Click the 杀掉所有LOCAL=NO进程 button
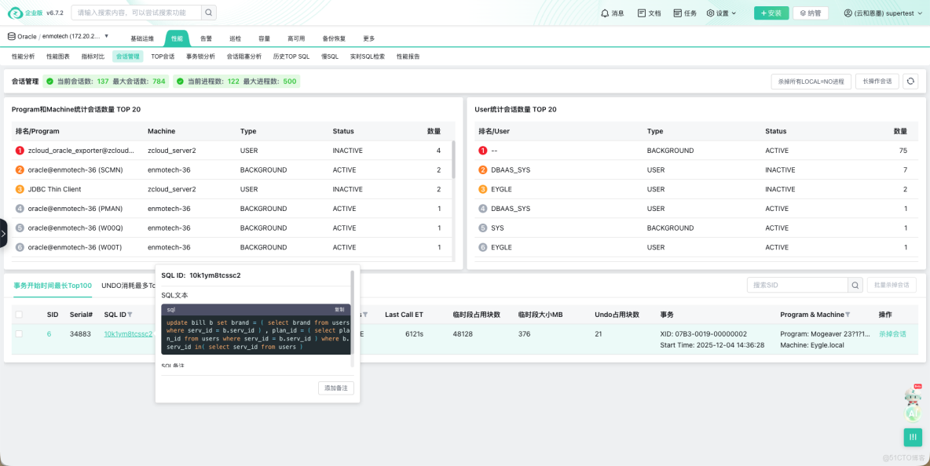930x466 pixels. [x=811, y=81]
